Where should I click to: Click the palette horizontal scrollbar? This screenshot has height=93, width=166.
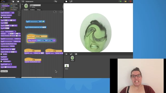click(8, 78)
